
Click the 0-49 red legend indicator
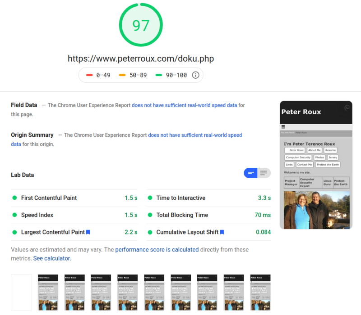[89, 75]
